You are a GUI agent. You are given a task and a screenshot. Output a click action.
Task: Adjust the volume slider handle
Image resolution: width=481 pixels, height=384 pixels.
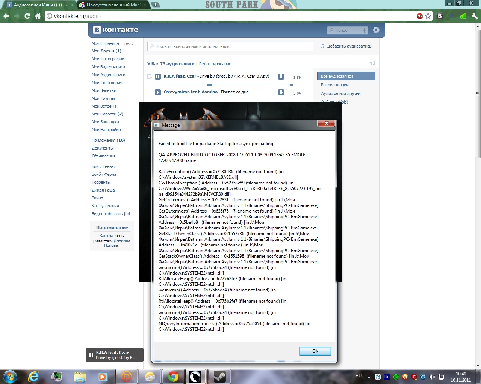coord(291,85)
